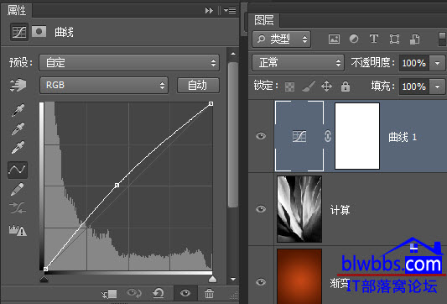Select the pencil draw curve tool
This screenshot has width=447, height=304.
point(17,190)
